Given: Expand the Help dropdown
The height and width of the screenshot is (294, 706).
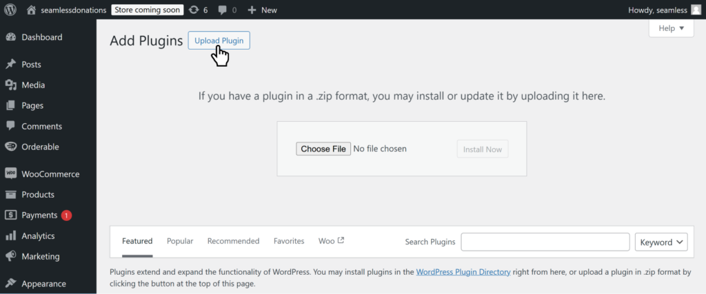Looking at the screenshot, I should click(x=672, y=28).
